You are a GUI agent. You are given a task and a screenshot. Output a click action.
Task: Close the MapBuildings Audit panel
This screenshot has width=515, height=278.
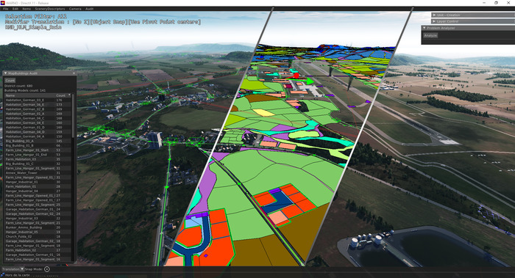pyautogui.click(x=74, y=73)
